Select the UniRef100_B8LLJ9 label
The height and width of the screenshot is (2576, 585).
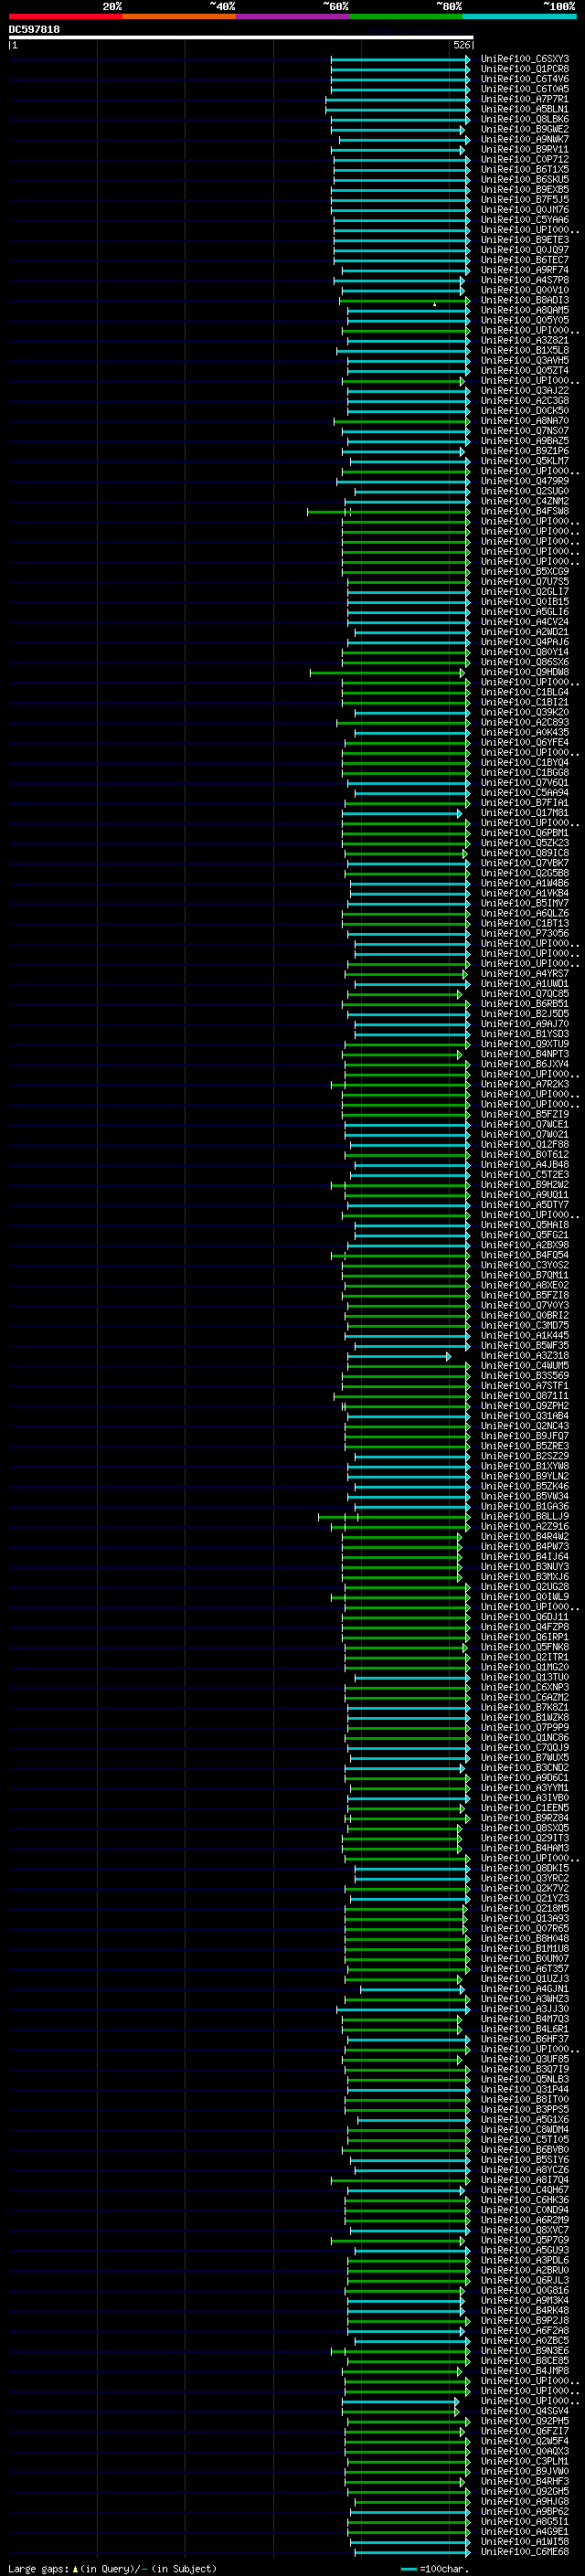point(524,1517)
